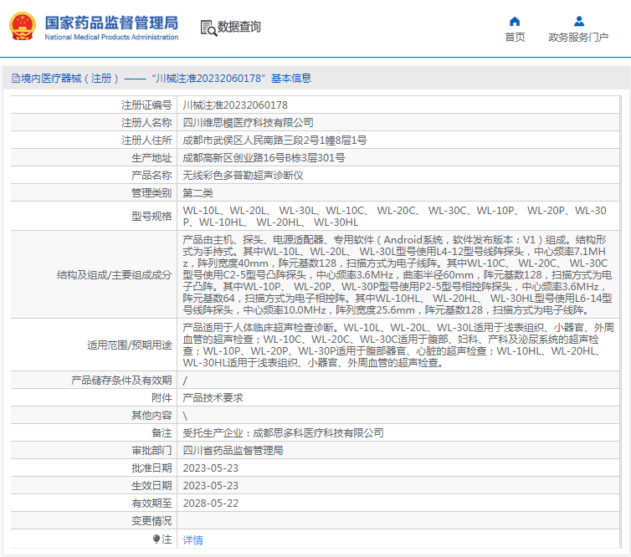
Task: Click the 审批部门 row label
Action: click(151, 451)
